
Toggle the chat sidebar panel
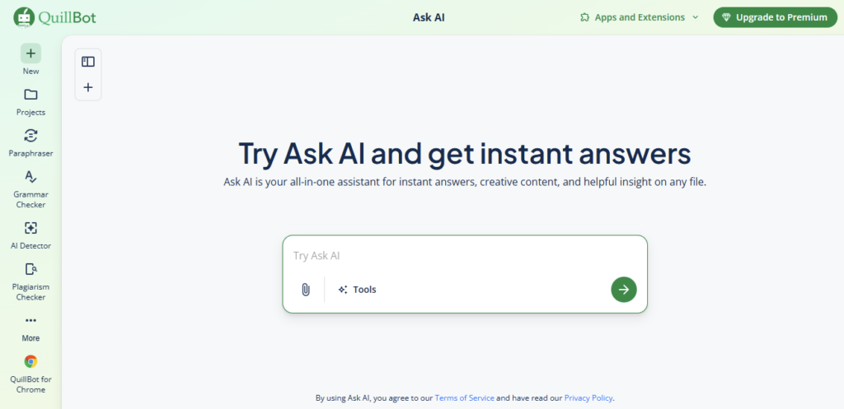pyautogui.click(x=88, y=62)
